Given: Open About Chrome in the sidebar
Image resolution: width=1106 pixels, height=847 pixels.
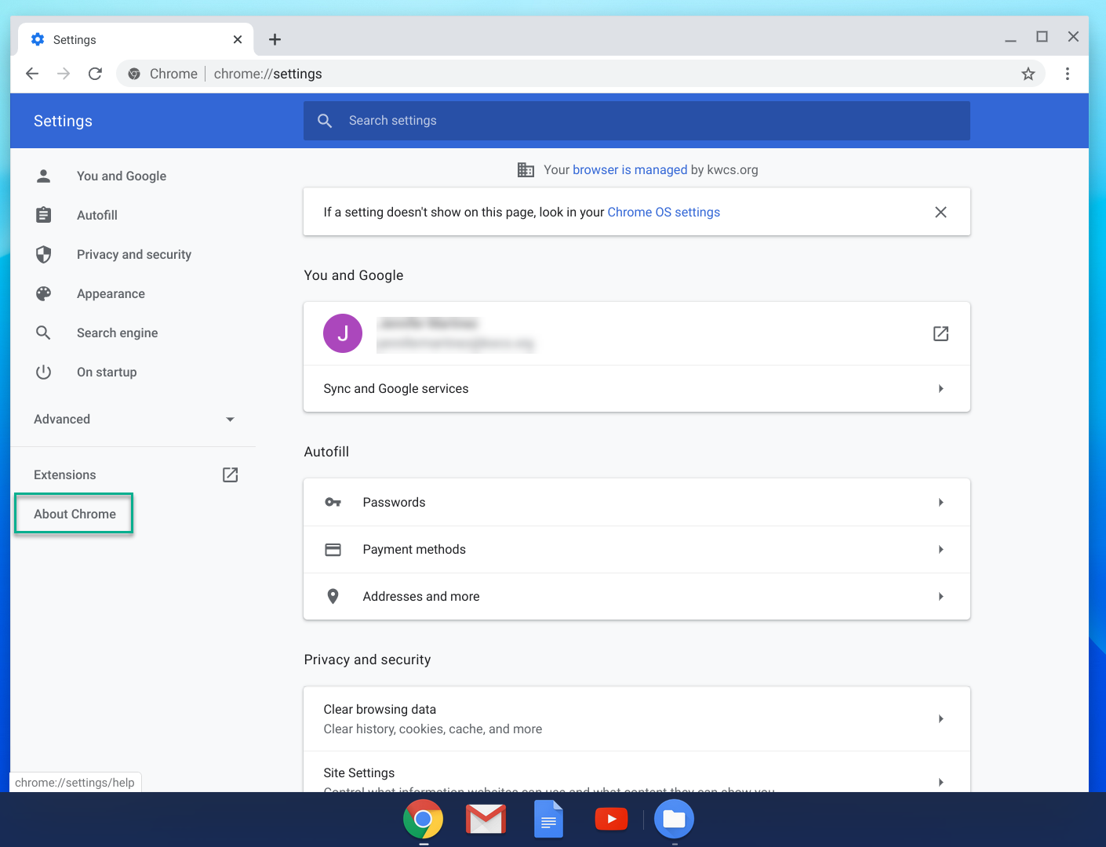Looking at the screenshot, I should tap(75, 514).
